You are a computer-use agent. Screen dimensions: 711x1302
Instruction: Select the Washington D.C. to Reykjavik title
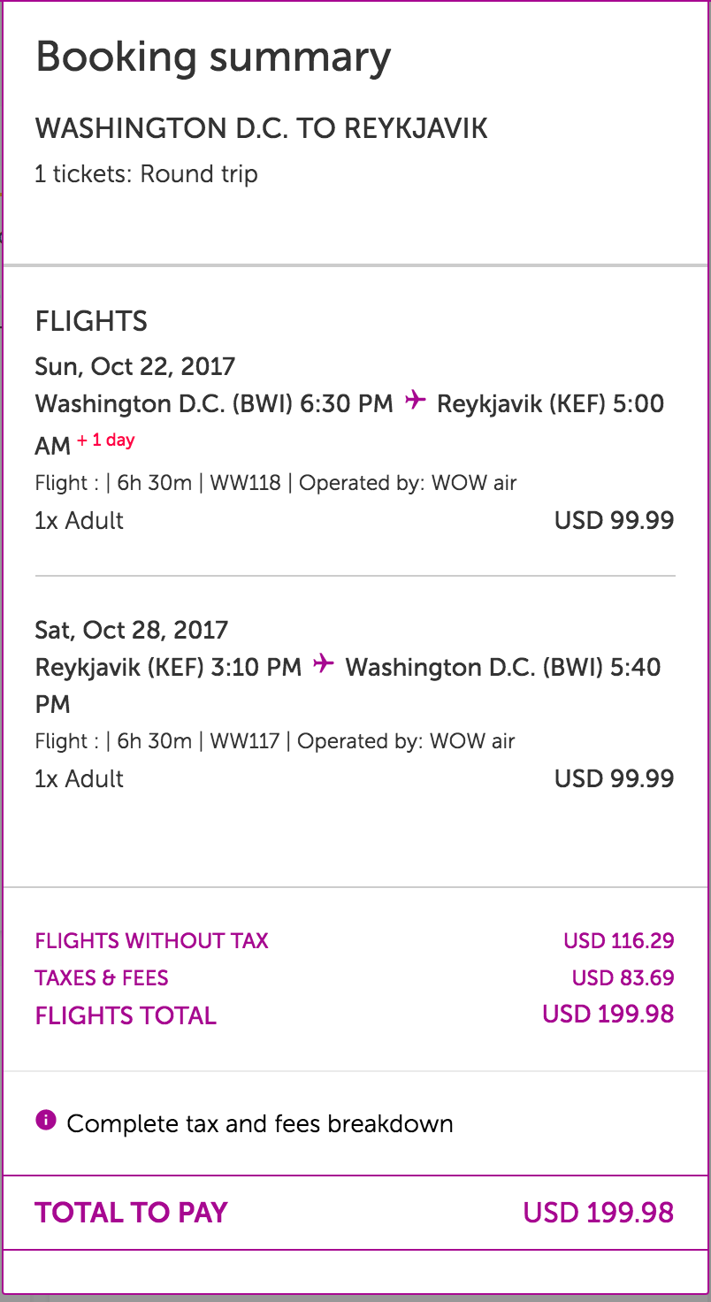tap(261, 129)
